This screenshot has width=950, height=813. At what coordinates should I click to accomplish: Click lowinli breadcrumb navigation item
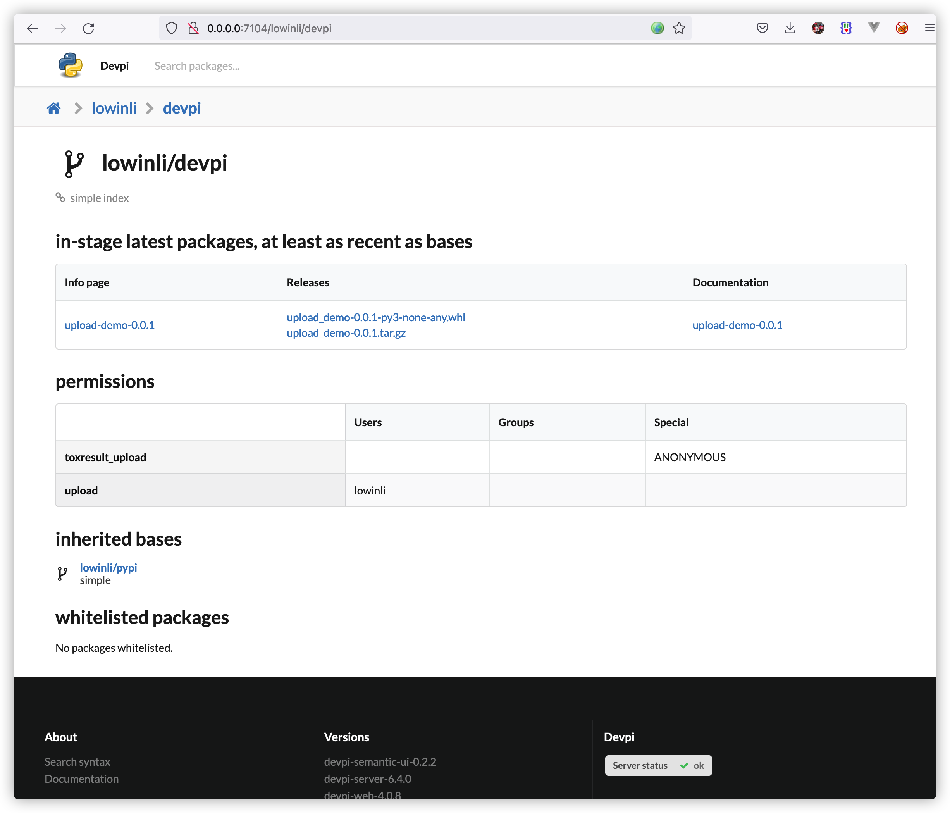pos(113,107)
